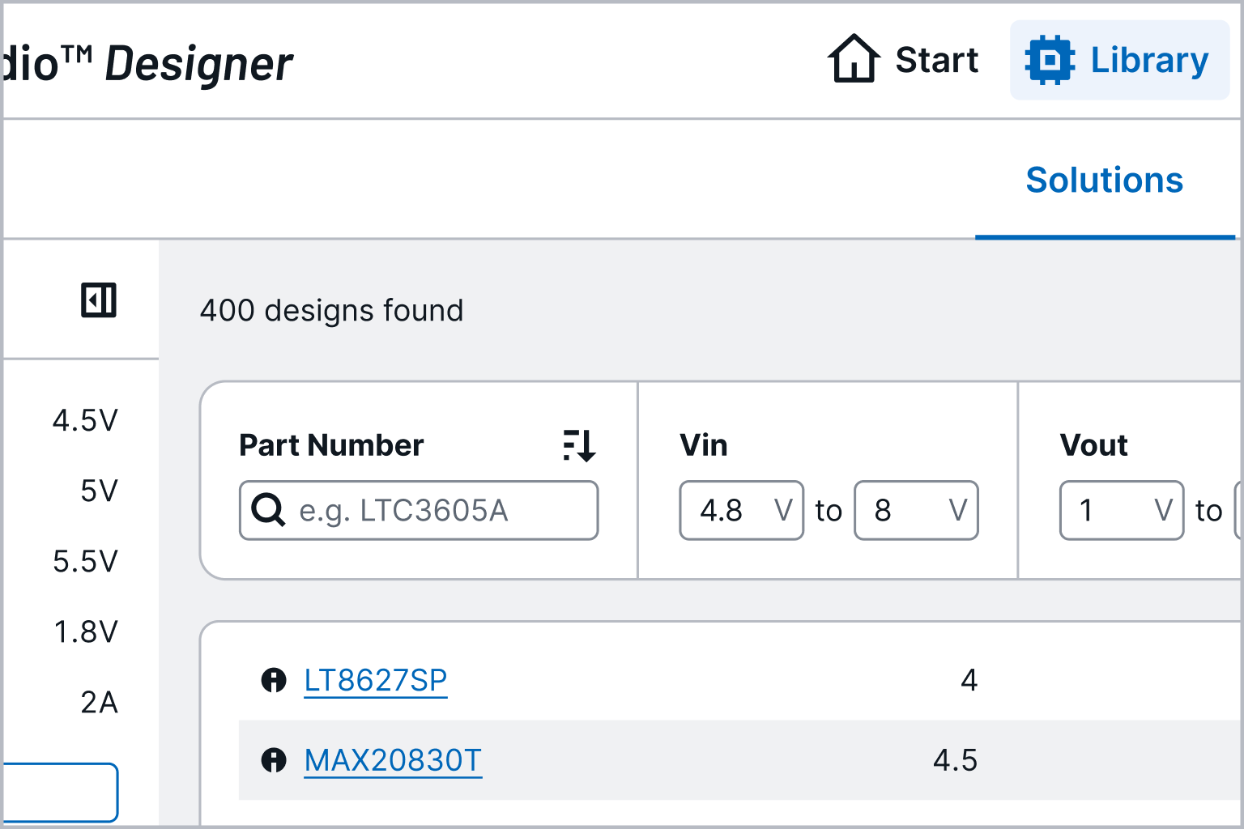This screenshot has height=829, width=1244.
Task: Click the sort icon beside Part Number
Action: 578,444
